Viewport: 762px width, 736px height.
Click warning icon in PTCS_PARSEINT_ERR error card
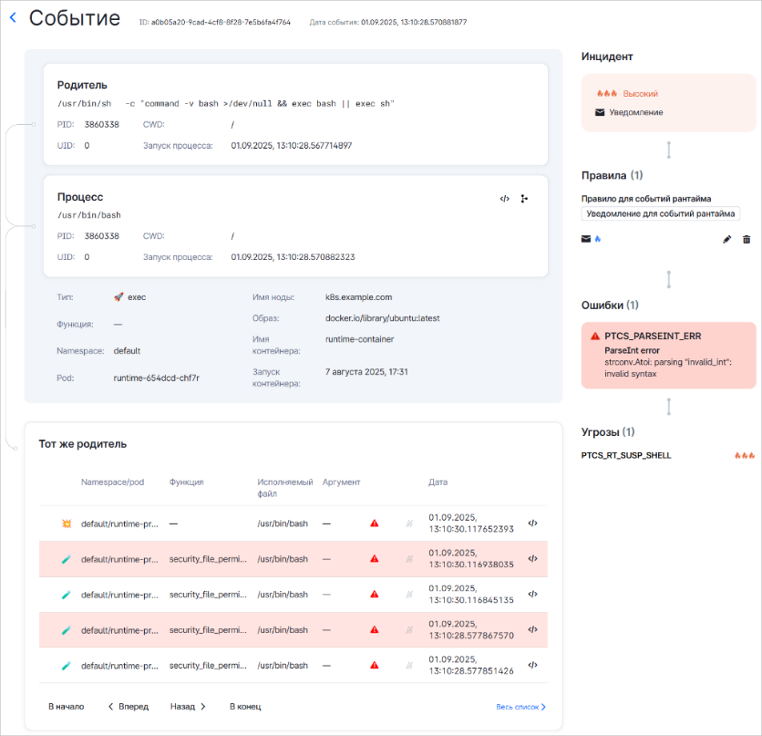pyautogui.click(x=594, y=336)
